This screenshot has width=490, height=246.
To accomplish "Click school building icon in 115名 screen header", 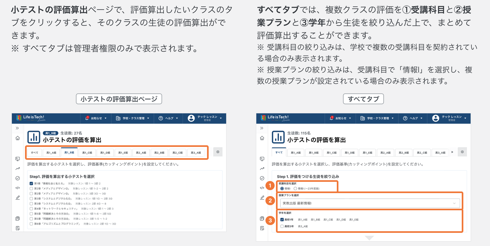I will [363, 118].
